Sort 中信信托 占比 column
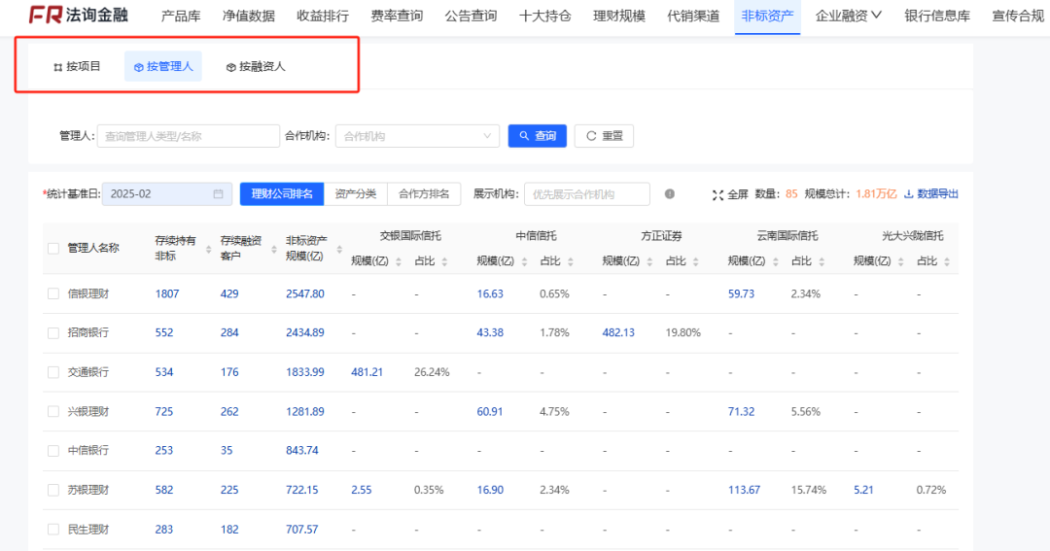The image size is (1050, 551). [x=571, y=261]
